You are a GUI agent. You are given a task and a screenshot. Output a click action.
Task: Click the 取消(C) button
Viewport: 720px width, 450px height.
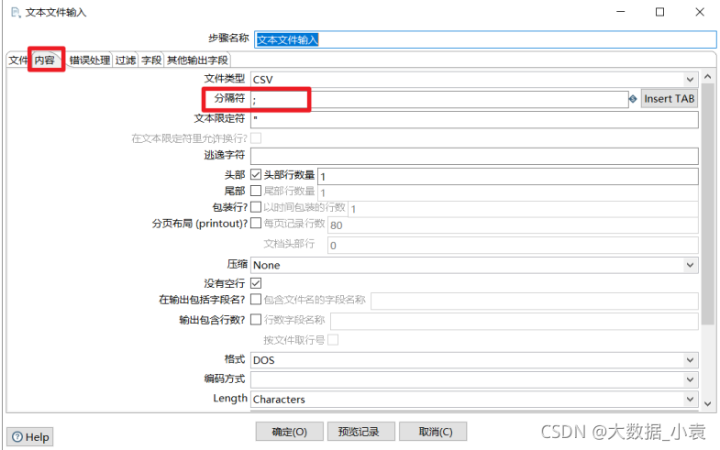pyautogui.click(x=433, y=432)
